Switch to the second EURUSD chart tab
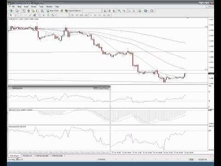Screen dimensions: 221x166 [x=28, y=156]
